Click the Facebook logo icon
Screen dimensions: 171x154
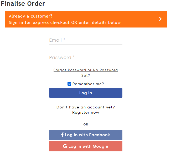(62, 135)
